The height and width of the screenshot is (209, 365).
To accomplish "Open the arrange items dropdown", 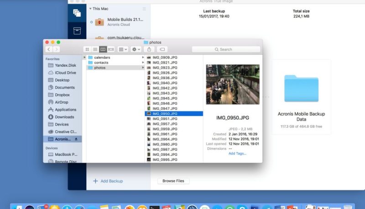I will point(123,50).
